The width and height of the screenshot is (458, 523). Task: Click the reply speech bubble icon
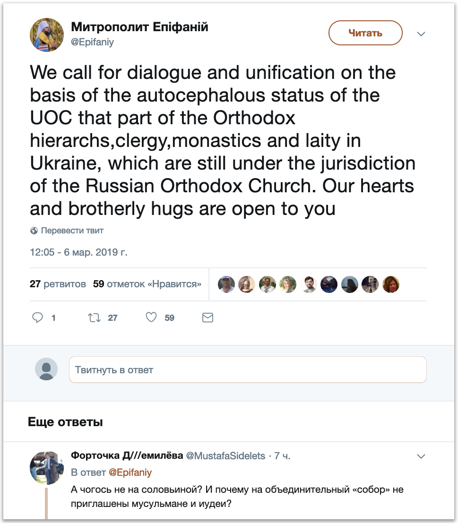point(38,317)
